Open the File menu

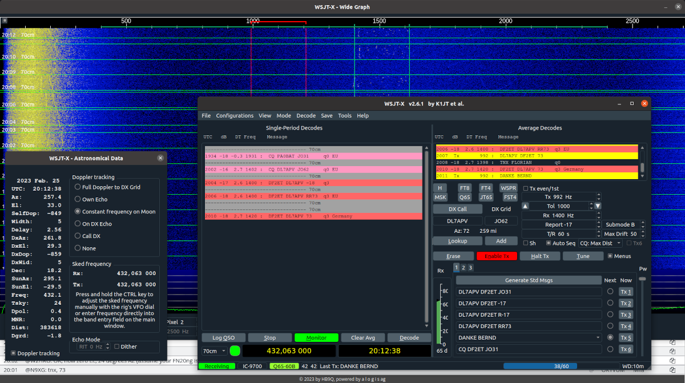[x=206, y=115]
